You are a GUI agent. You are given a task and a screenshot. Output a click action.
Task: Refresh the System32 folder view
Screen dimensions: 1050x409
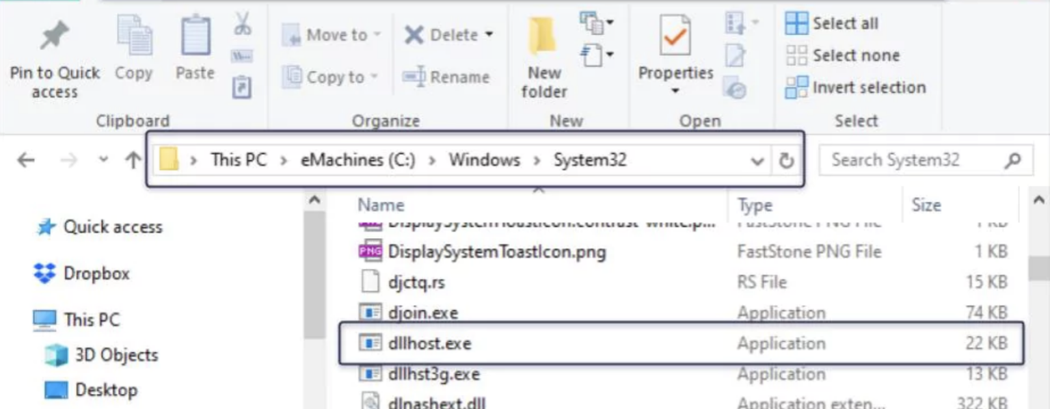786,160
